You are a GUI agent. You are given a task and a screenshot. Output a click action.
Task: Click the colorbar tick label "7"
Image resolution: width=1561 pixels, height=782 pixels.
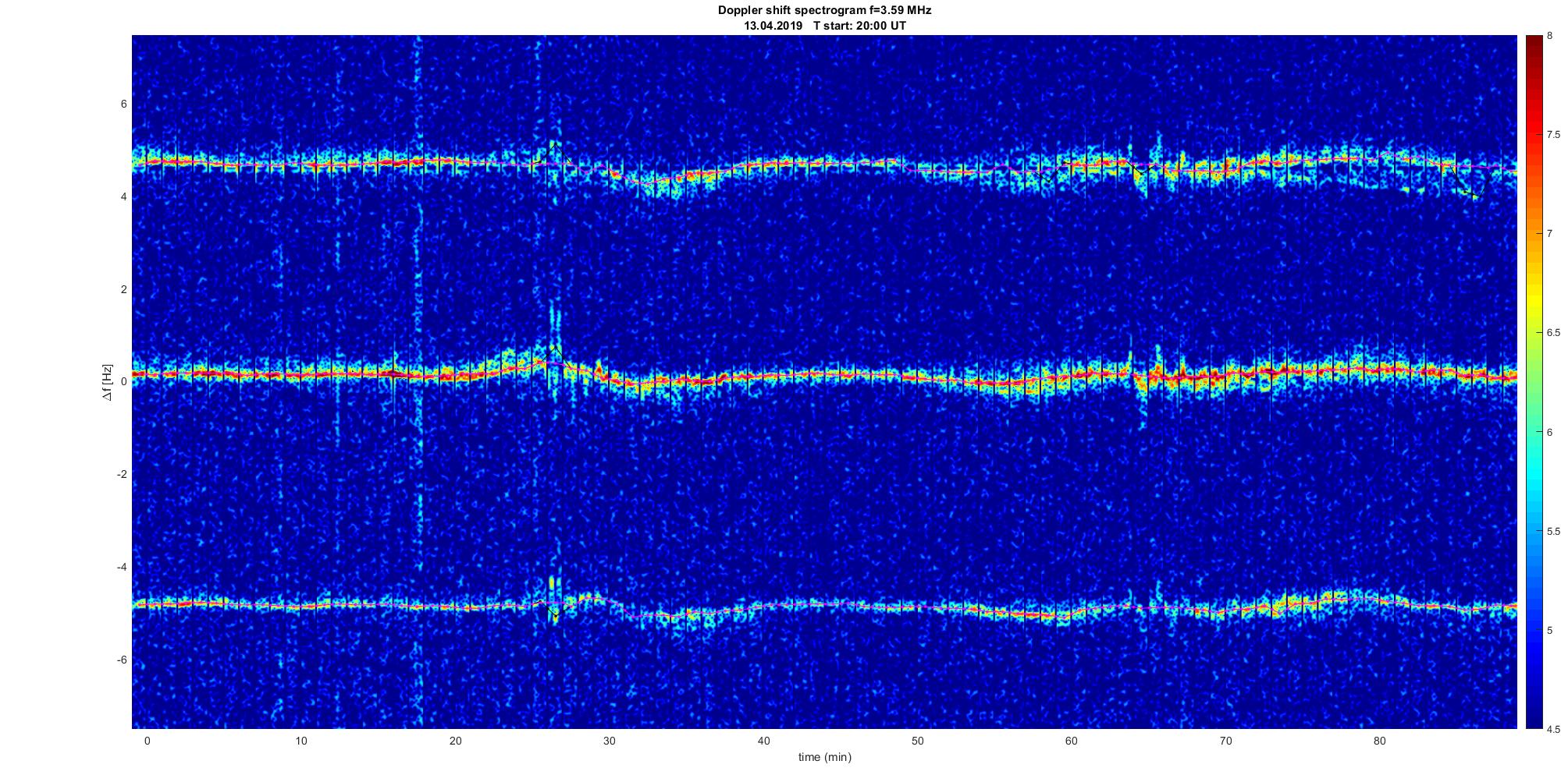pos(1549,234)
